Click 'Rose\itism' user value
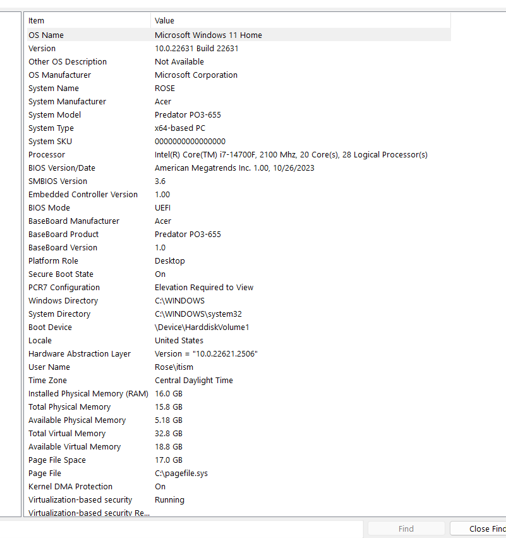This screenshot has width=506, height=538. pos(174,367)
